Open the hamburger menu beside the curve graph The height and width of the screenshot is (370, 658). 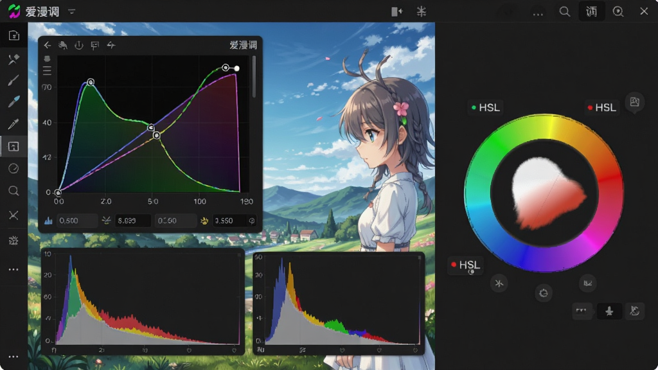[x=47, y=71]
